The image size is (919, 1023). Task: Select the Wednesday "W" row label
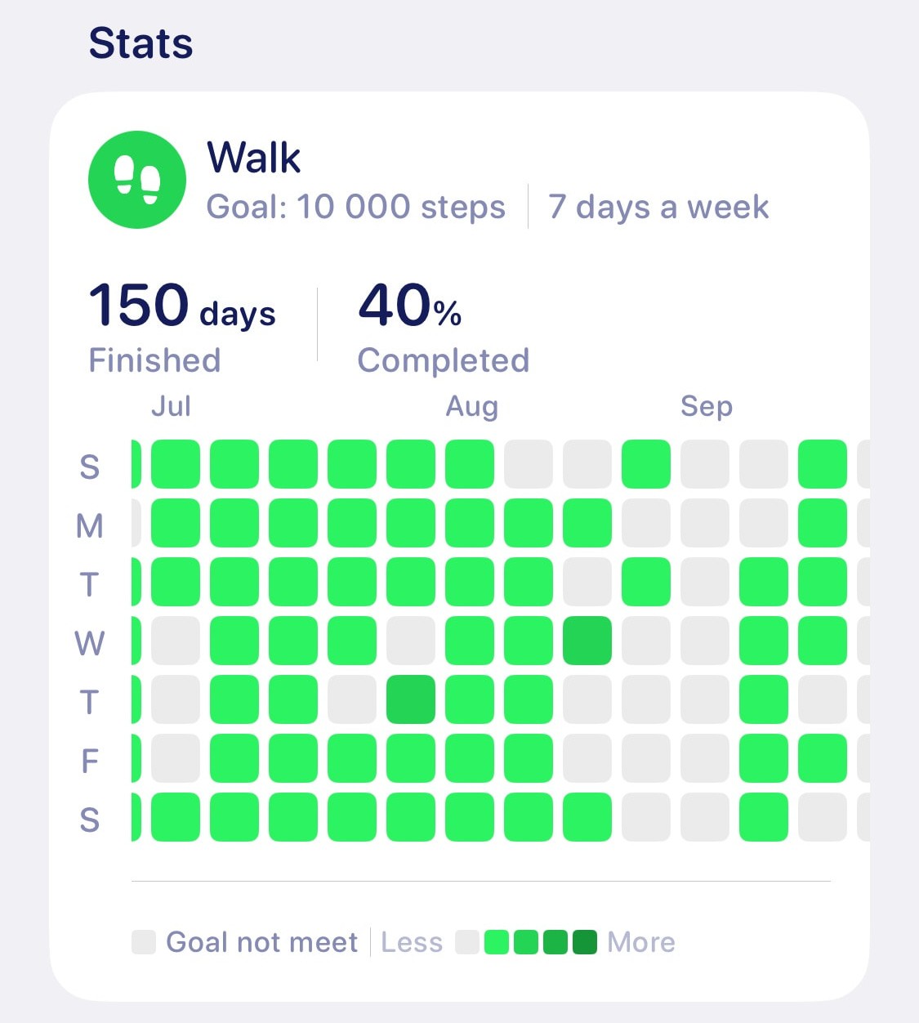click(89, 643)
